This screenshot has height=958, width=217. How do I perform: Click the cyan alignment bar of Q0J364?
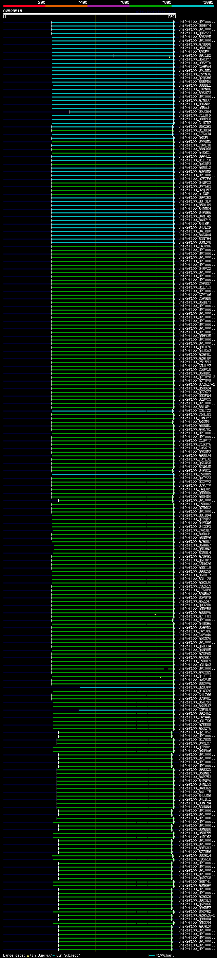point(122,111)
